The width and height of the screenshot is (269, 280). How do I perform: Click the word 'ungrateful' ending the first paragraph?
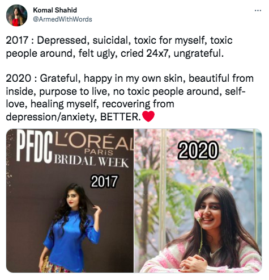(198, 53)
